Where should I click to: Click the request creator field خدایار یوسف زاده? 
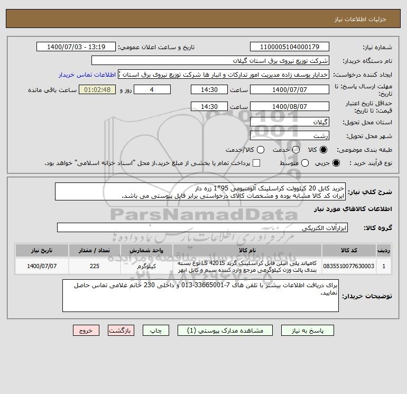click(224, 75)
